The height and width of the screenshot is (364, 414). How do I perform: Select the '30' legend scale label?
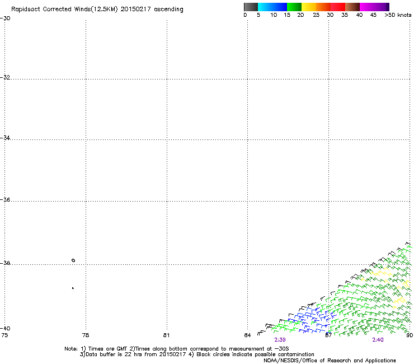[x=330, y=15]
